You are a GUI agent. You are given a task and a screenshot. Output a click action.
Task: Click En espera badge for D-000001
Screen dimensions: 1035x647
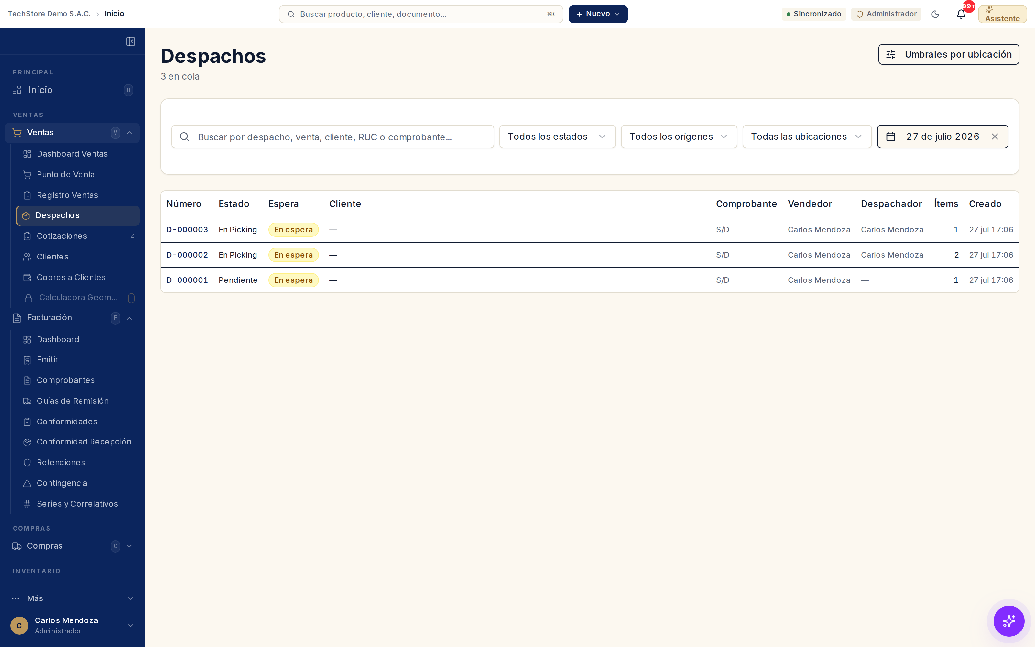[x=293, y=280]
